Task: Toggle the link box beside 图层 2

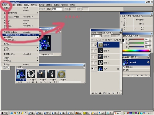Action: pos(95,56)
